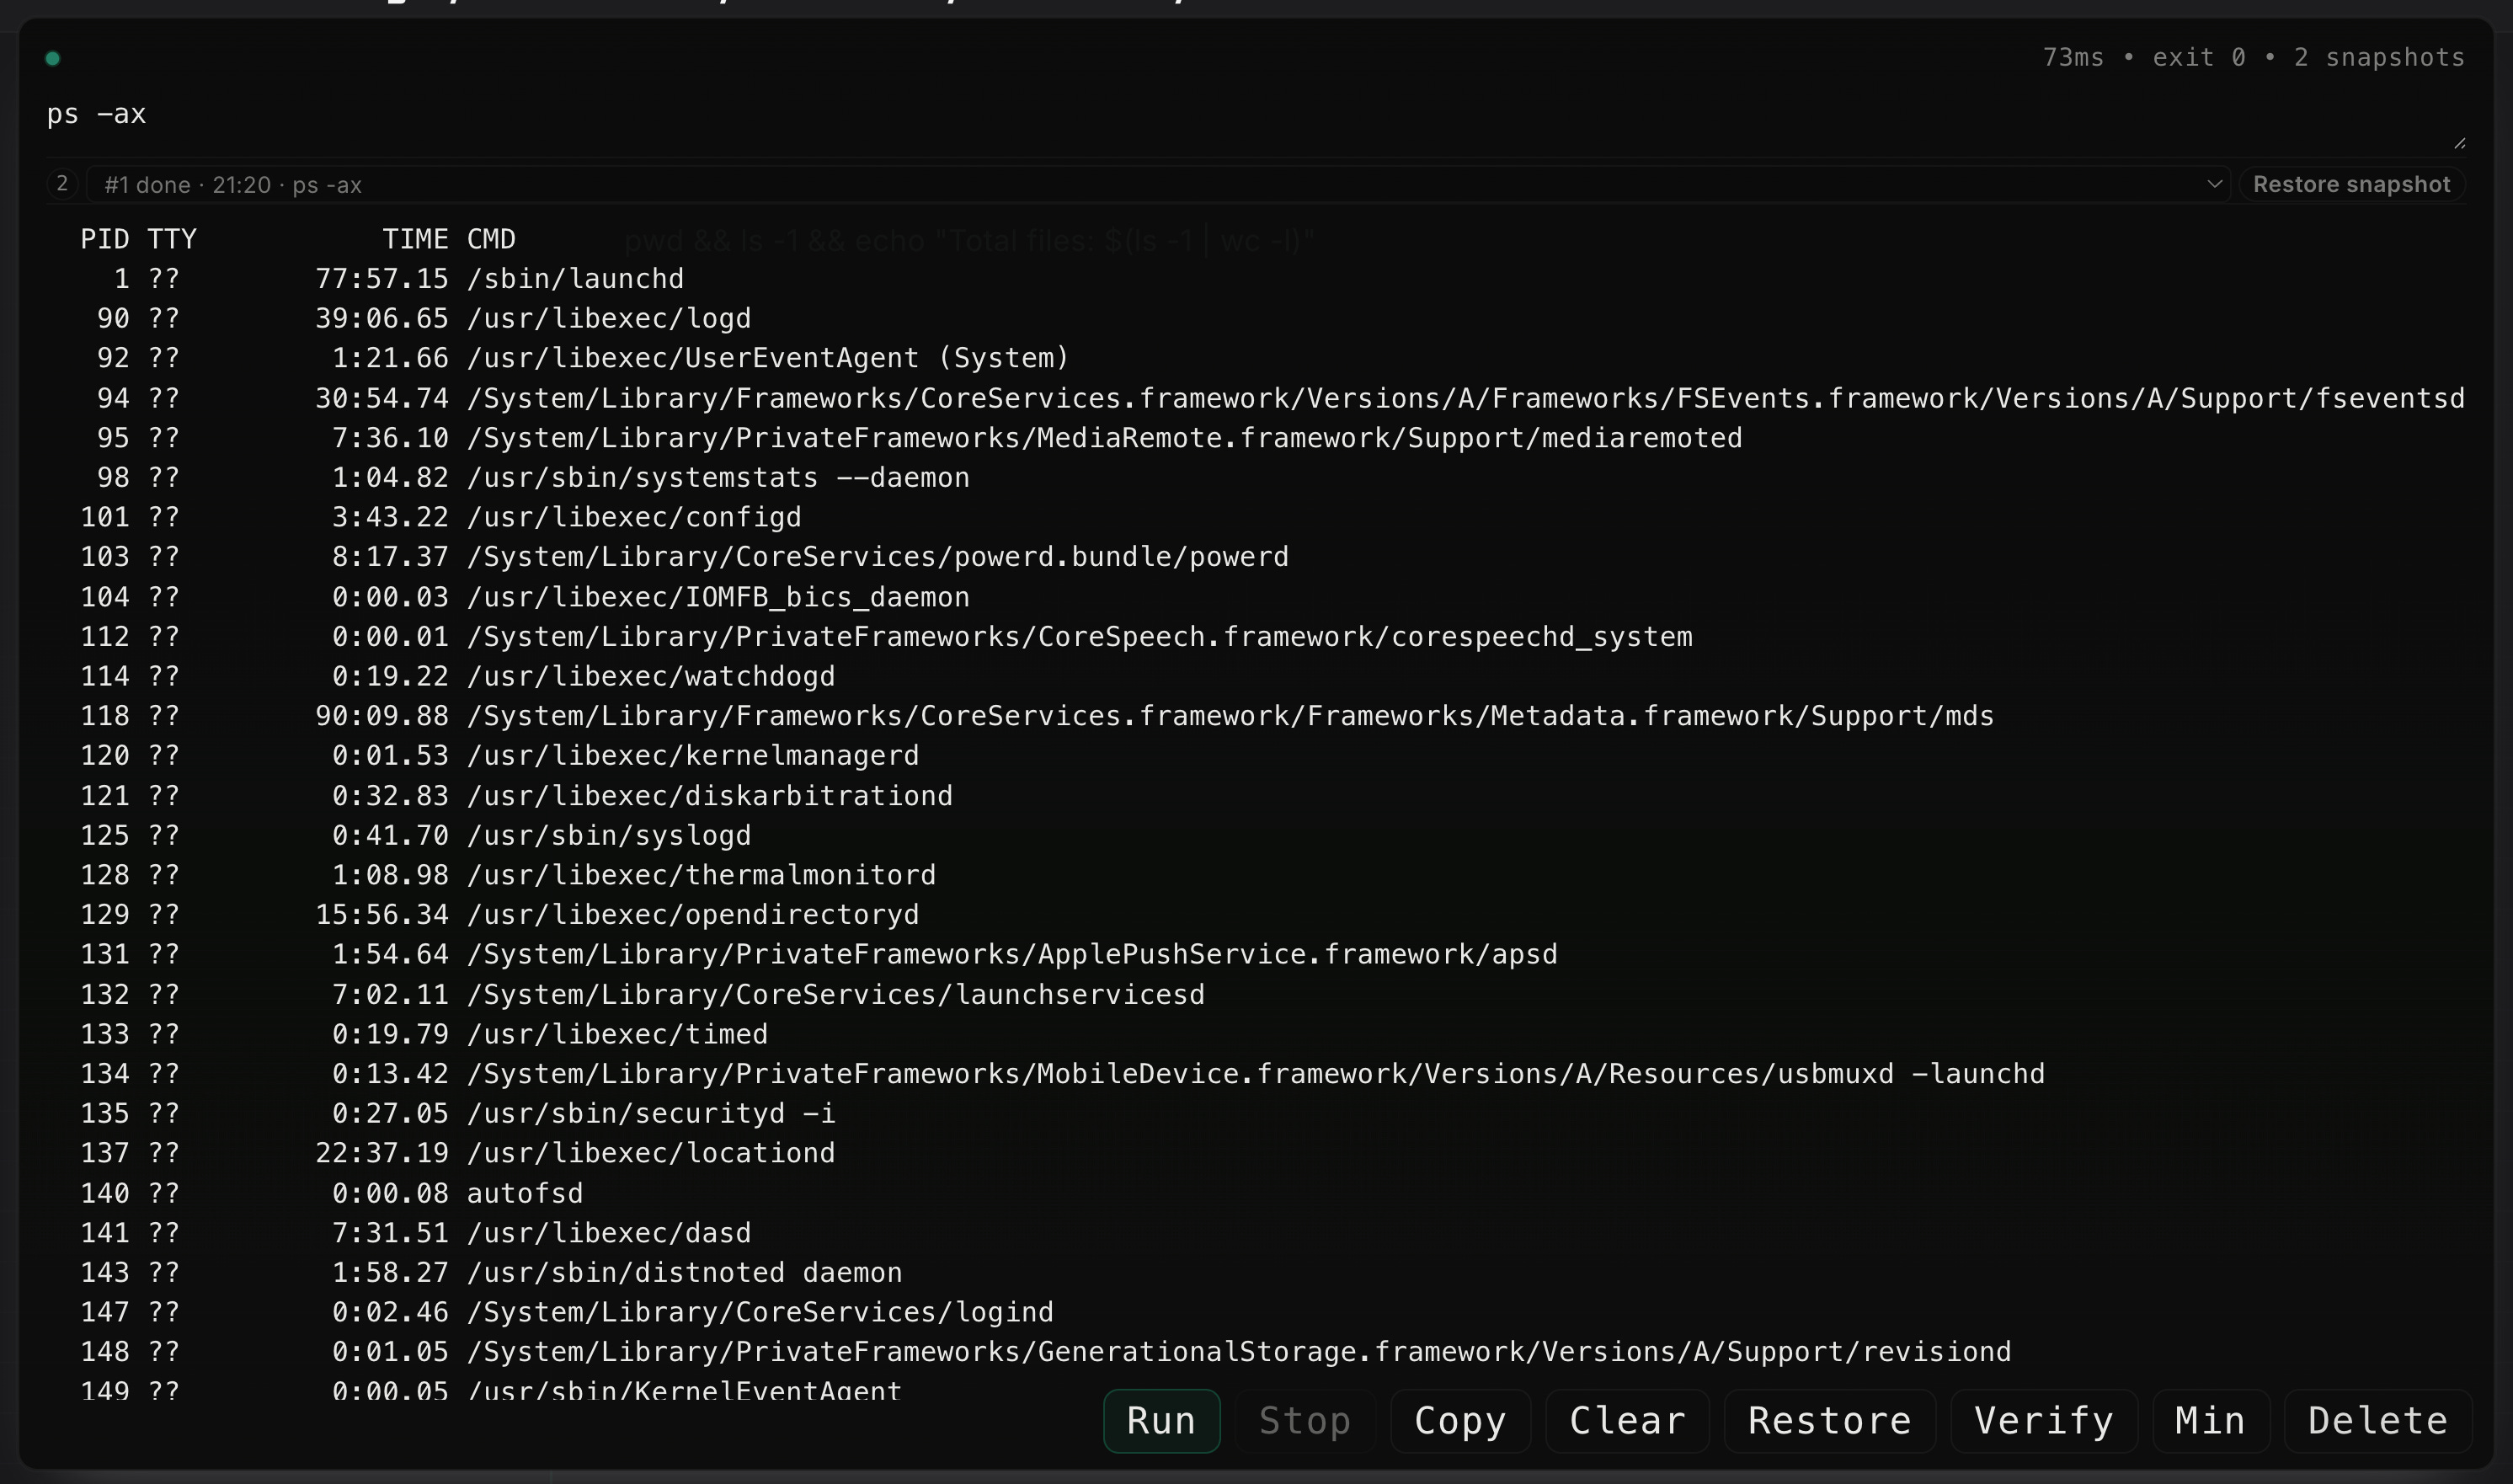Image resolution: width=2513 pixels, height=1484 pixels.
Task: Click the Restore snapshot button
Action: point(2351,185)
